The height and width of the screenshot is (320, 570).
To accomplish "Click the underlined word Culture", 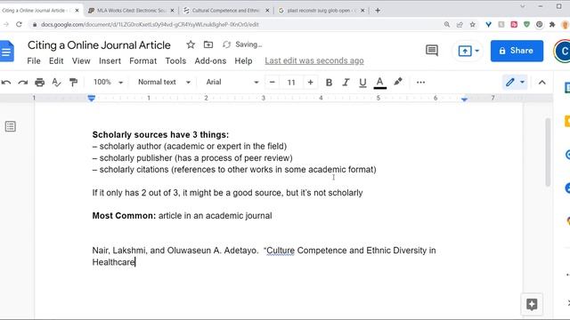I will tap(281, 251).
